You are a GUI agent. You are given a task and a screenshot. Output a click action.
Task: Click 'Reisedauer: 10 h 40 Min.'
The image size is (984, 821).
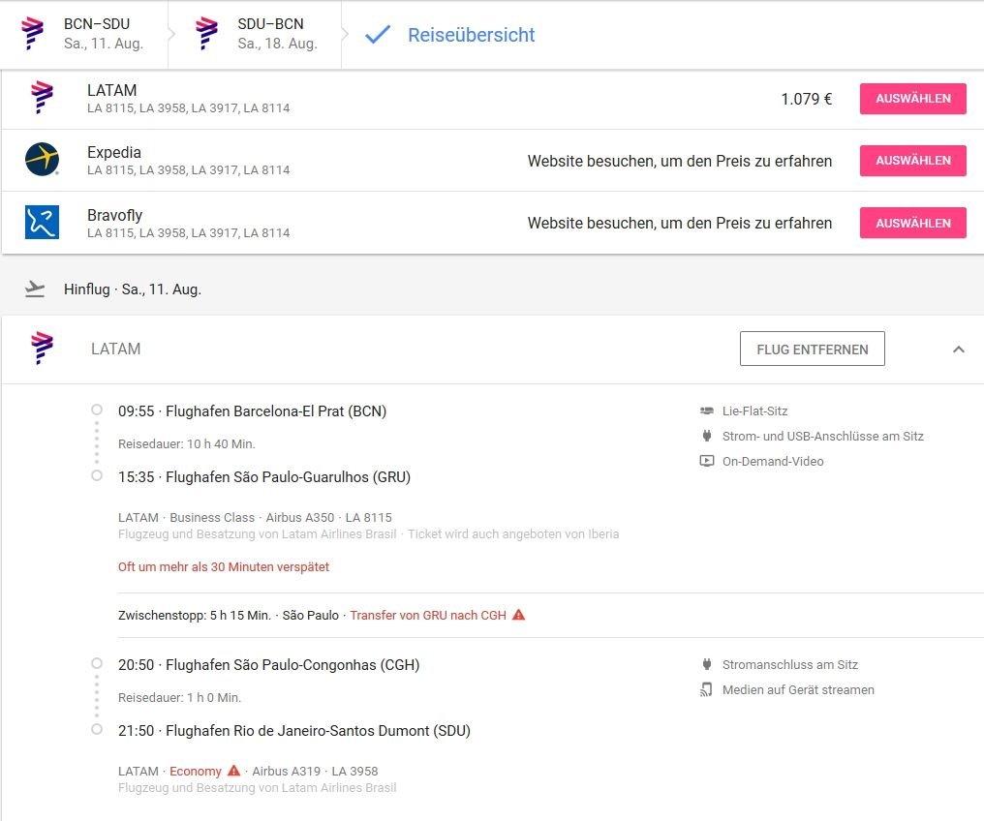tap(186, 444)
